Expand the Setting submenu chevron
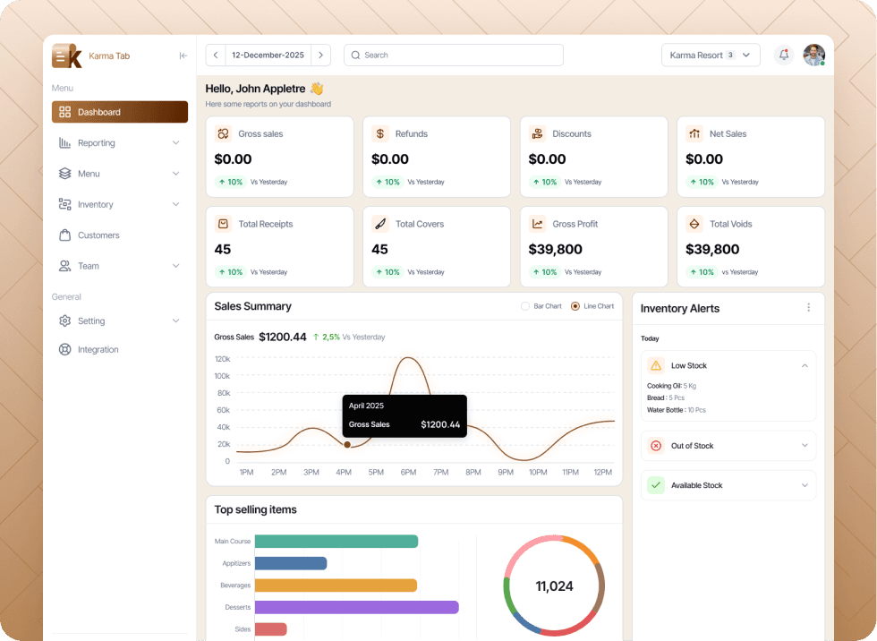The width and height of the screenshot is (877, 641). pos(176,320)
